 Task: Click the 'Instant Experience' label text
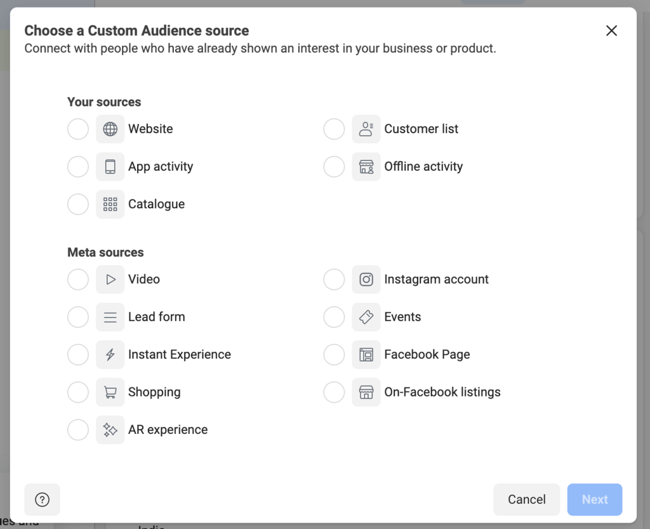point(180,355)
